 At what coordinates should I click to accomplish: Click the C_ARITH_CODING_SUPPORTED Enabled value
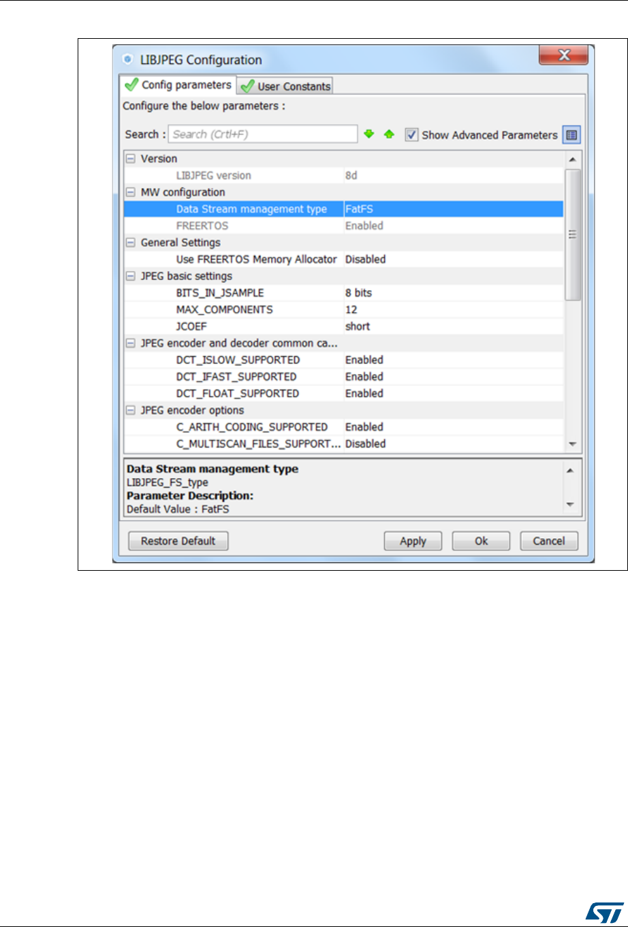pos(364,427)
